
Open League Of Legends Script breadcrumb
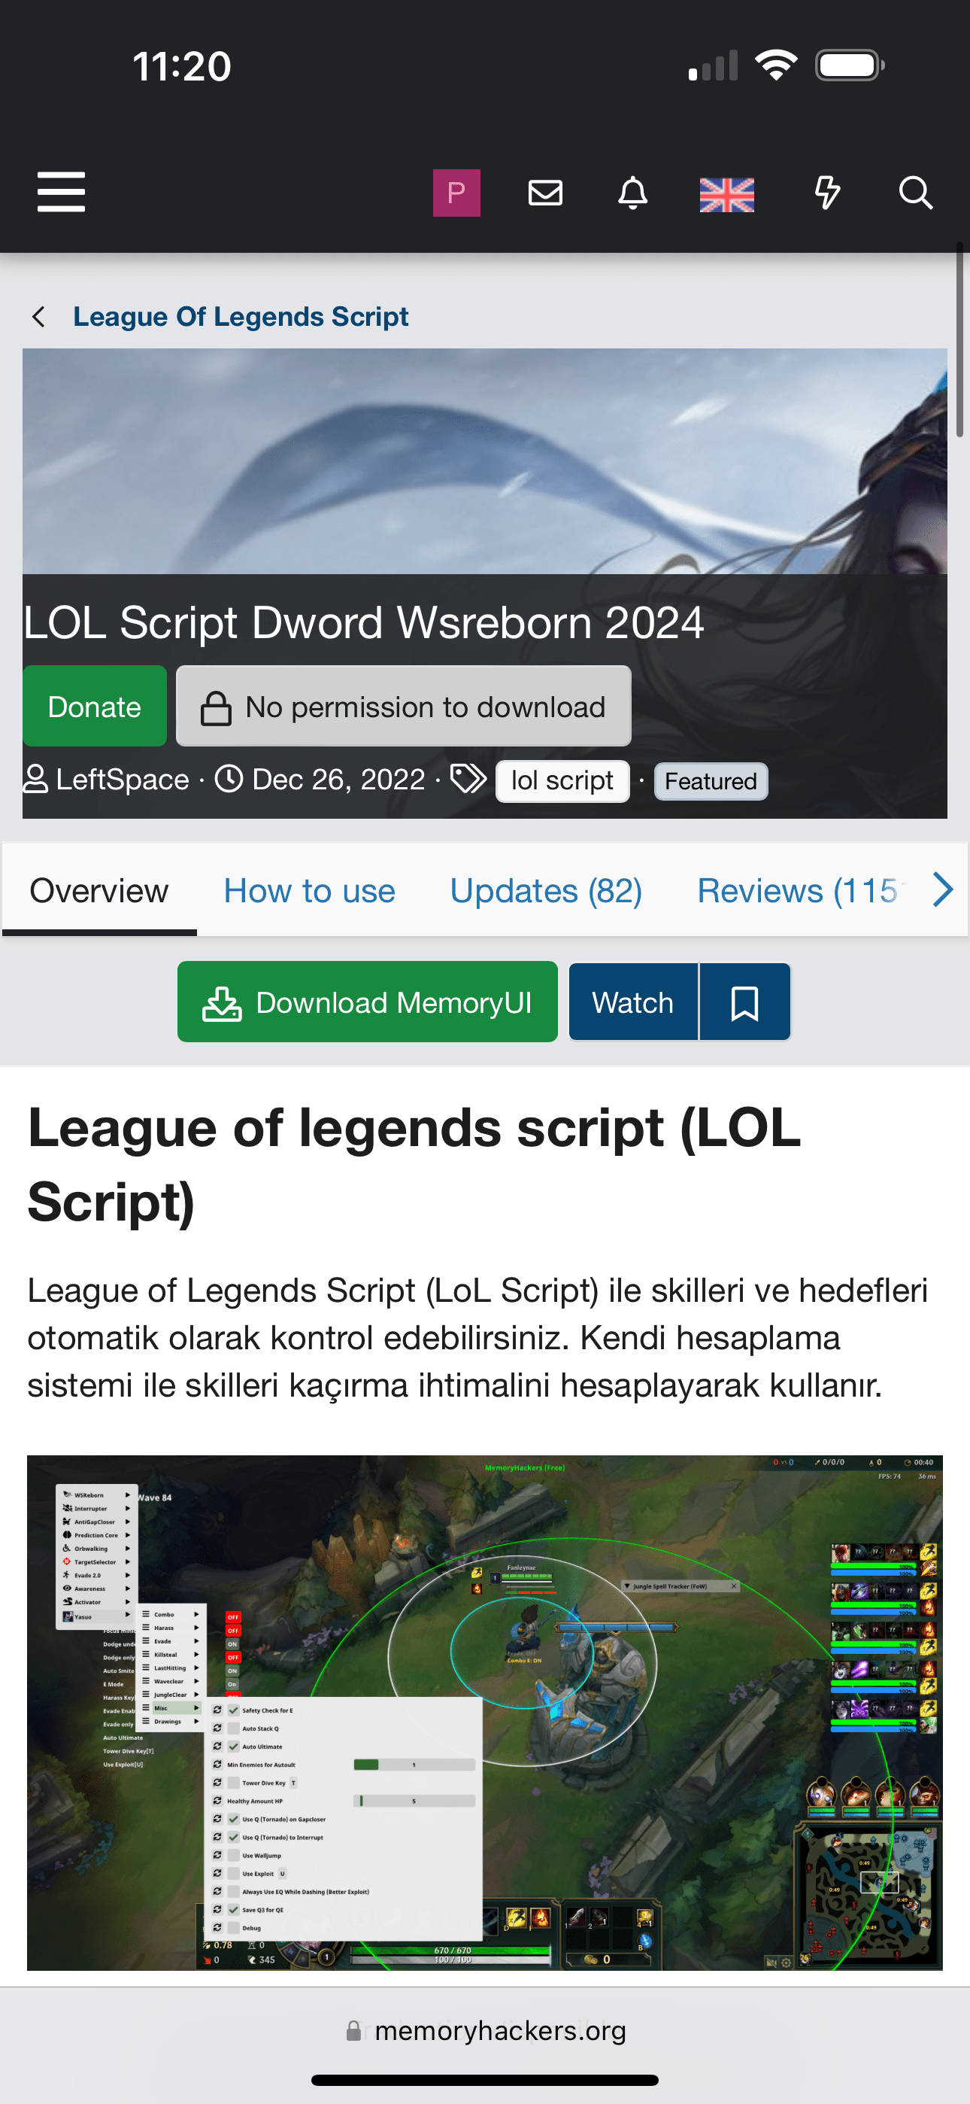coord(241,317)
